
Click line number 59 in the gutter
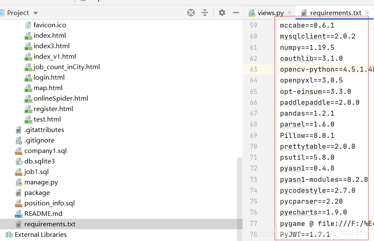[x=253, y=25]
